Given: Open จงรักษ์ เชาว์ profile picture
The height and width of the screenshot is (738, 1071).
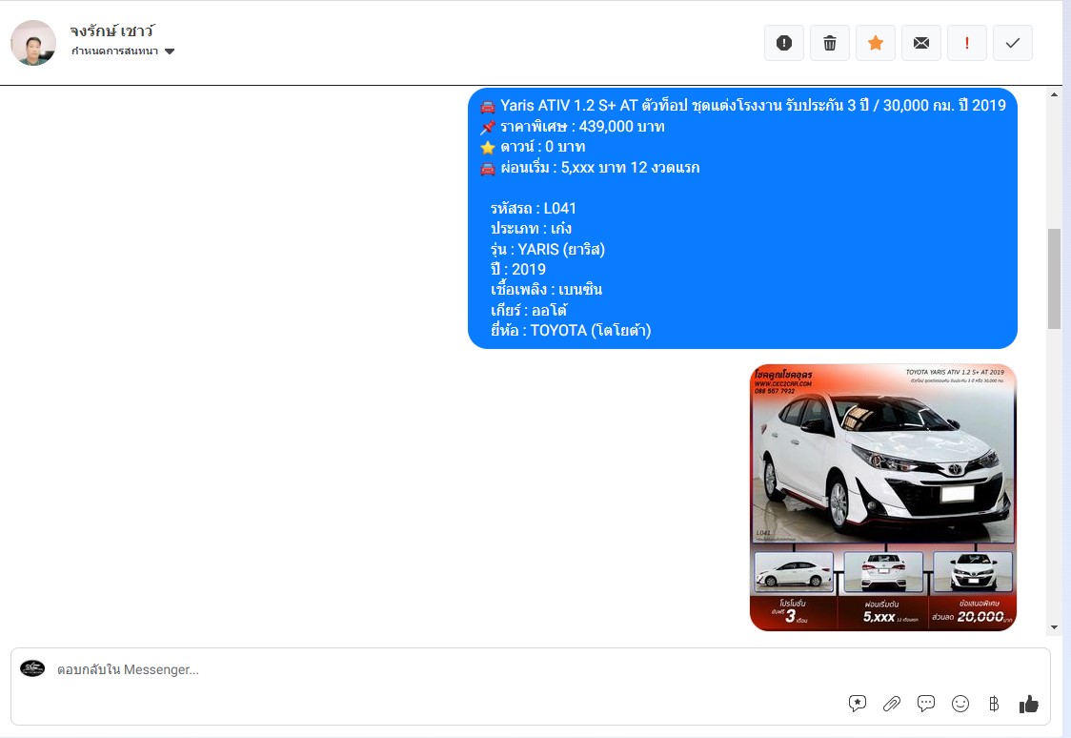Looking at the screenshot, I should coord(33,42).
